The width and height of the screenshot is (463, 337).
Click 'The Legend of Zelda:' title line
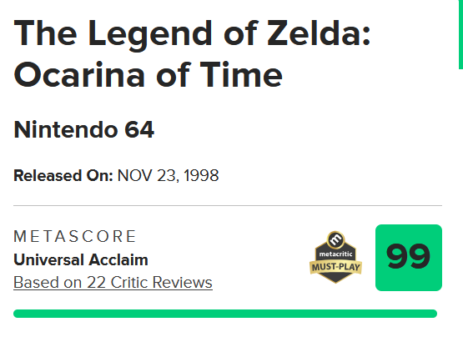point(192,34)
